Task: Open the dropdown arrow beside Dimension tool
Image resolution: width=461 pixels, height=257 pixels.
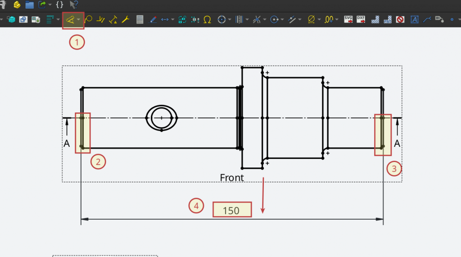Action: click(x=79, y=20)
